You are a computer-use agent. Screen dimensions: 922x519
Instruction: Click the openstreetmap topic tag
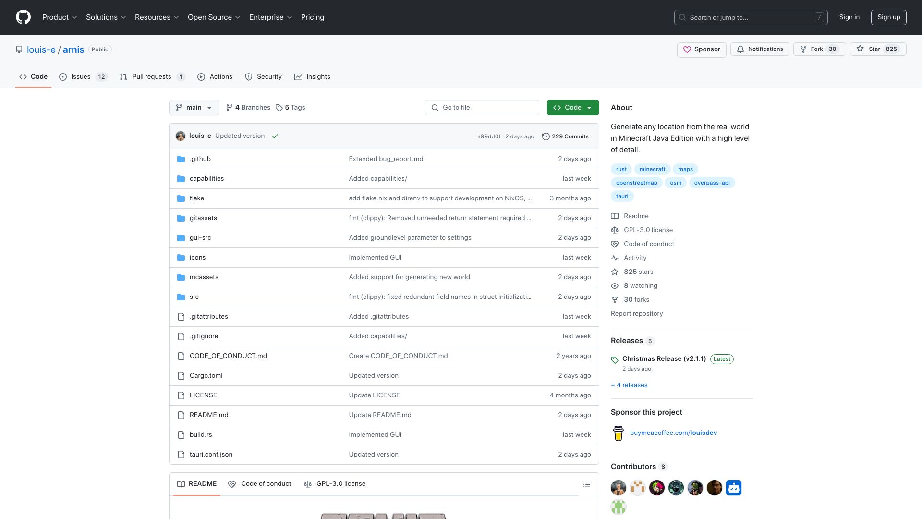coord(637,183)
